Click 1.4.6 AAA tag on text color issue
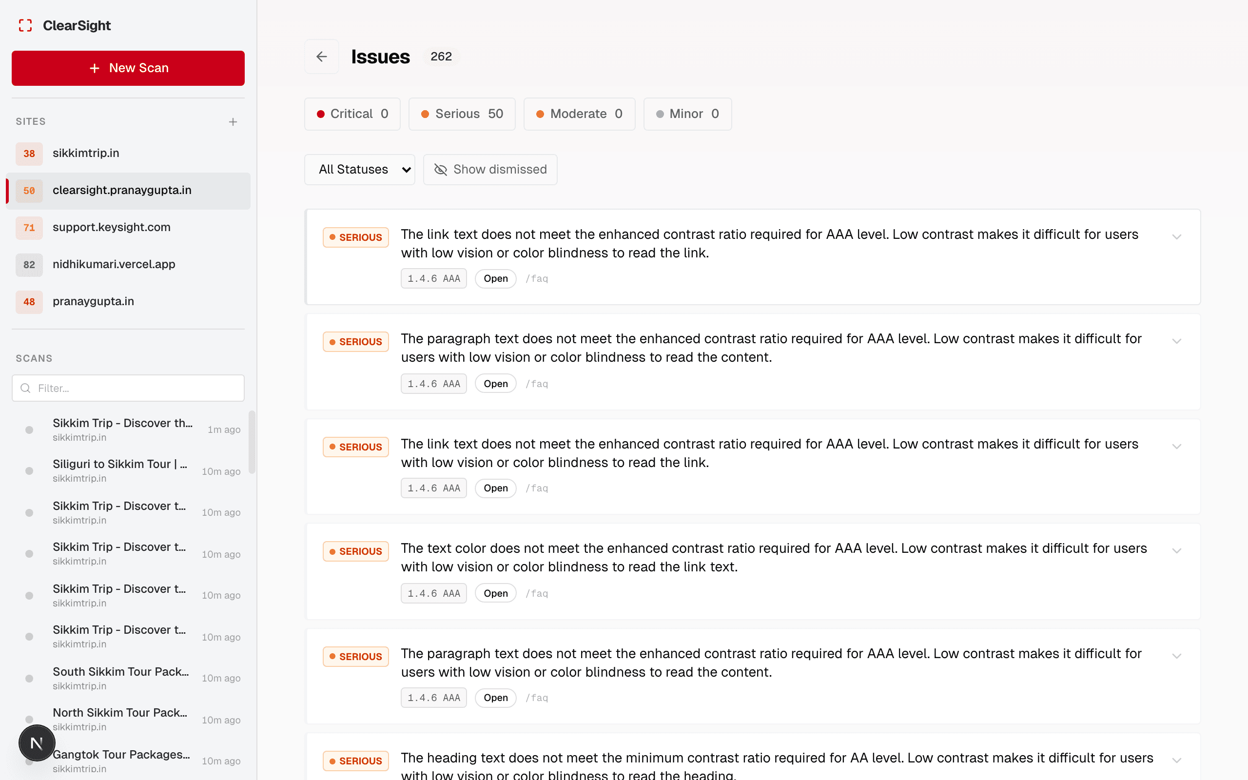The width and height of the screenshot is (1248, 780). point(434,593)
